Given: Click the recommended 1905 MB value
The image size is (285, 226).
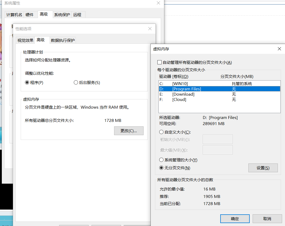Looking at the screenshot, I should tap(212, 196).
